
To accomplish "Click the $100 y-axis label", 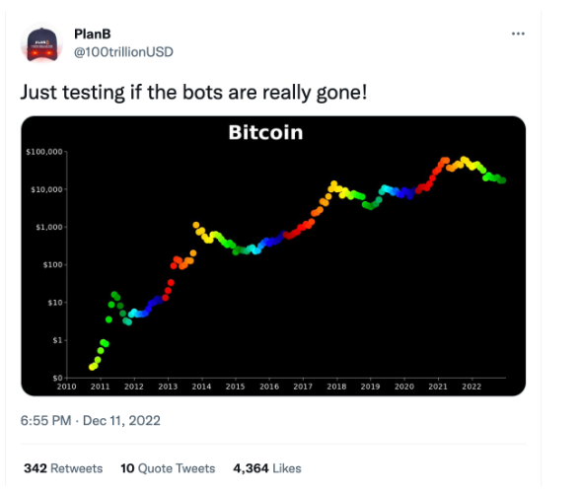I will pyautogui.click(x=53, y=265).
